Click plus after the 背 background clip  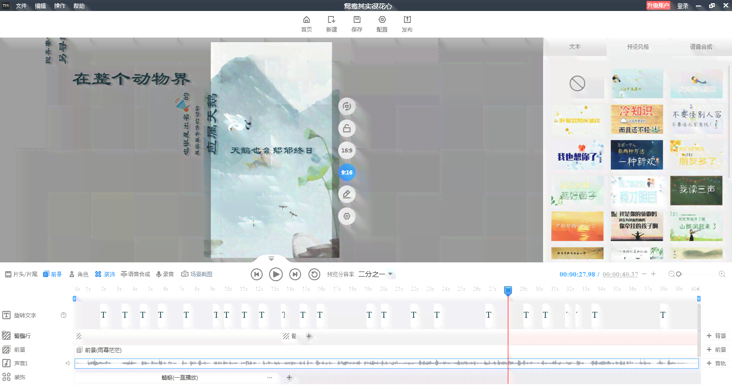pyautogui.click(x=309, y=336)
